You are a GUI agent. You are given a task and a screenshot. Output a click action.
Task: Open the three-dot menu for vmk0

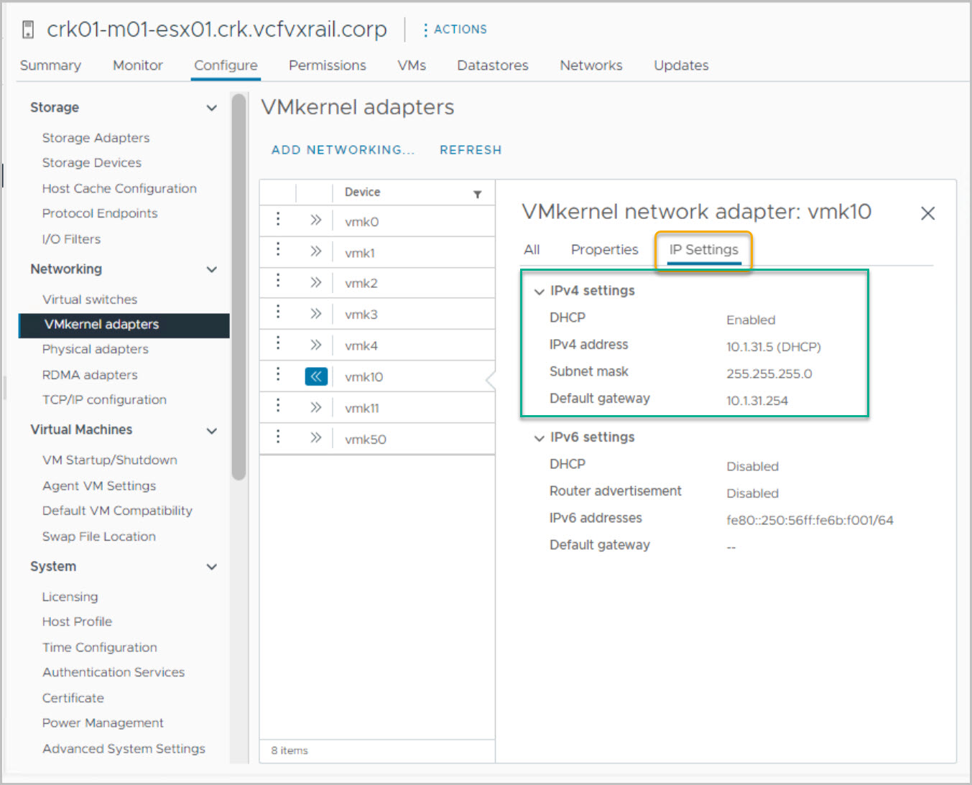pos(278,220)
